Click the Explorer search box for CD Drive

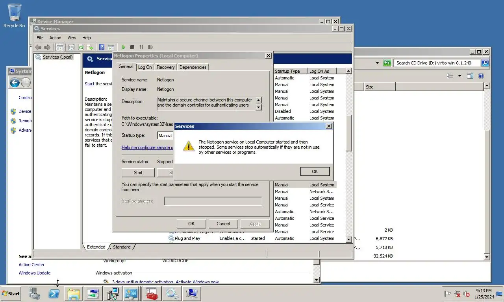point(437,63)
